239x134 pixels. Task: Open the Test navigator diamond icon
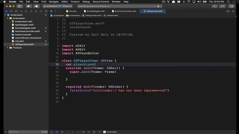point(31,11)
